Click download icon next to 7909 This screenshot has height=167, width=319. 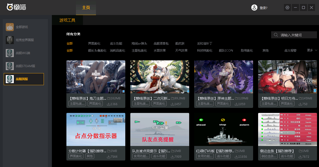[x=173, y=156]
